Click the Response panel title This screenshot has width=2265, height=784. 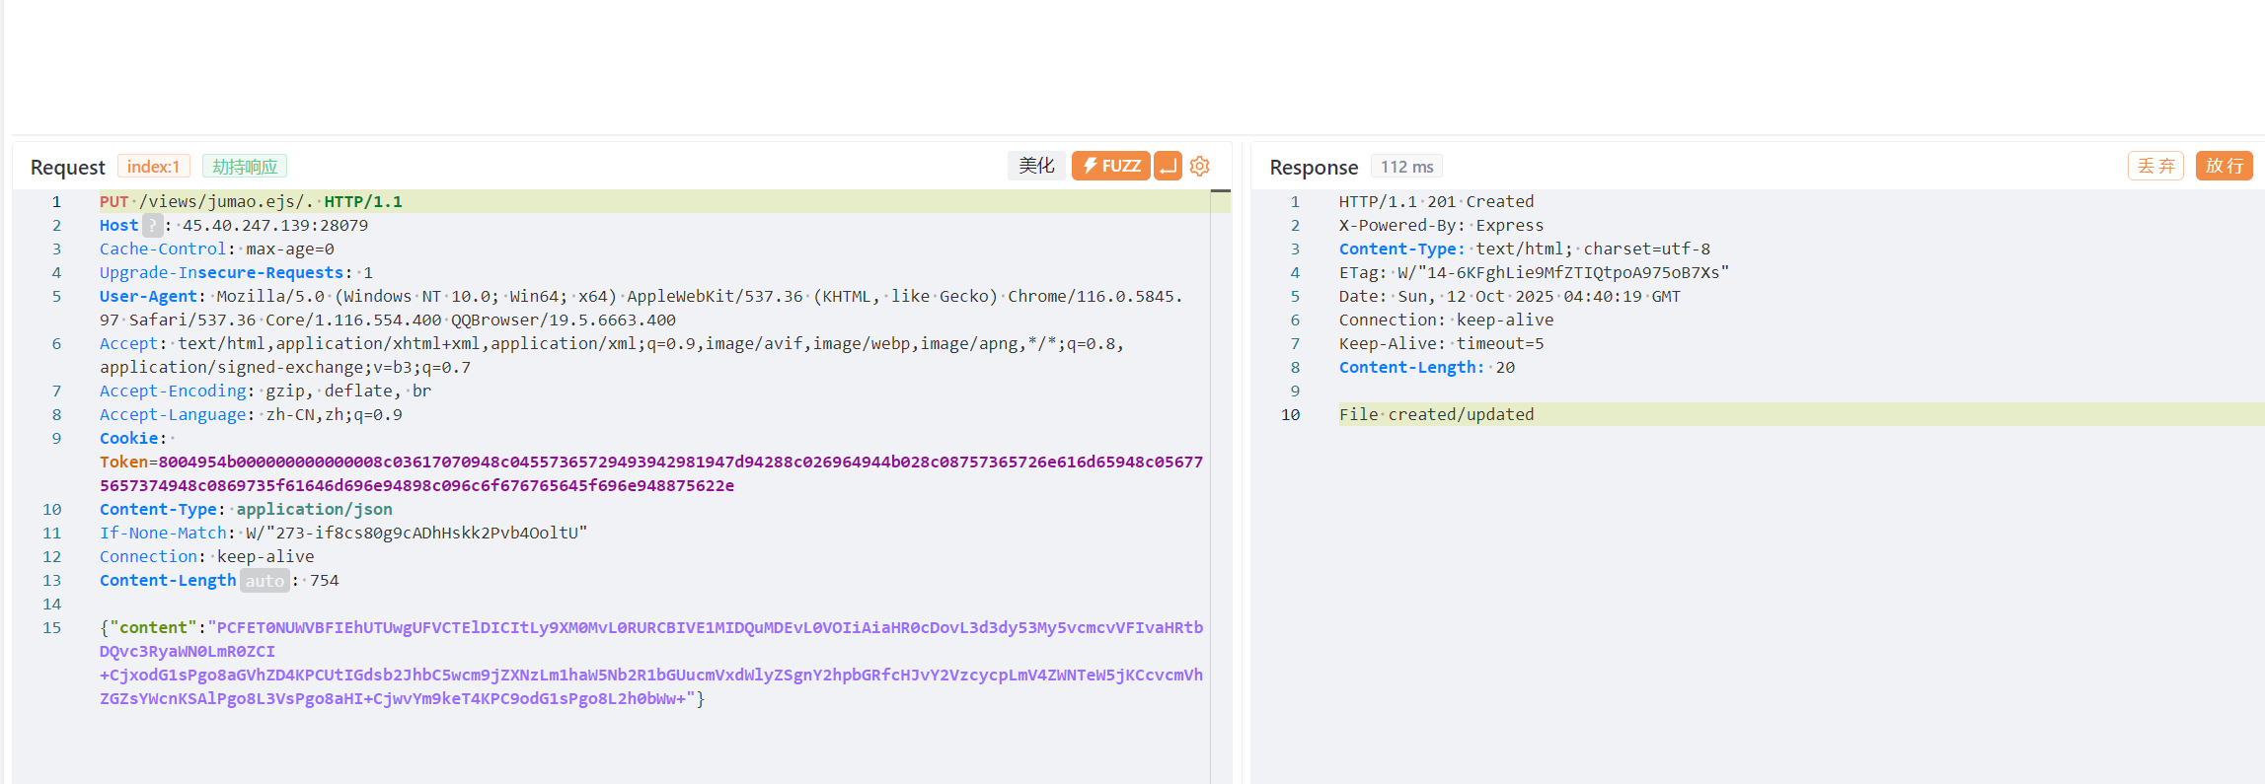click(1314, 168)
